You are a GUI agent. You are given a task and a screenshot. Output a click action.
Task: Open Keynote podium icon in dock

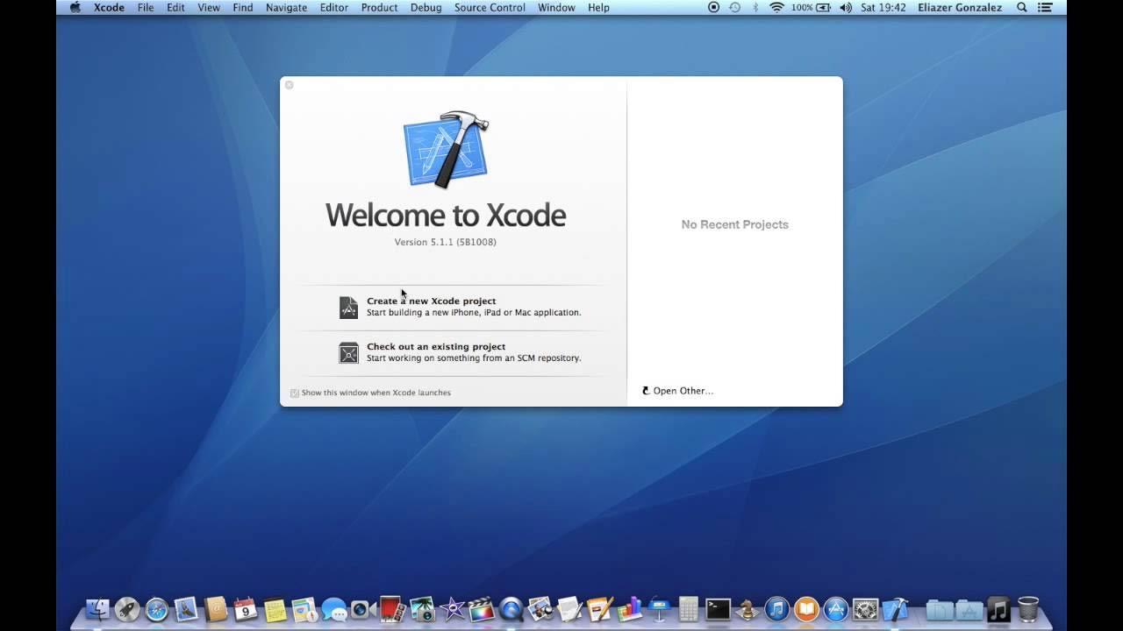pyautogui.click(x=659, y=609)
